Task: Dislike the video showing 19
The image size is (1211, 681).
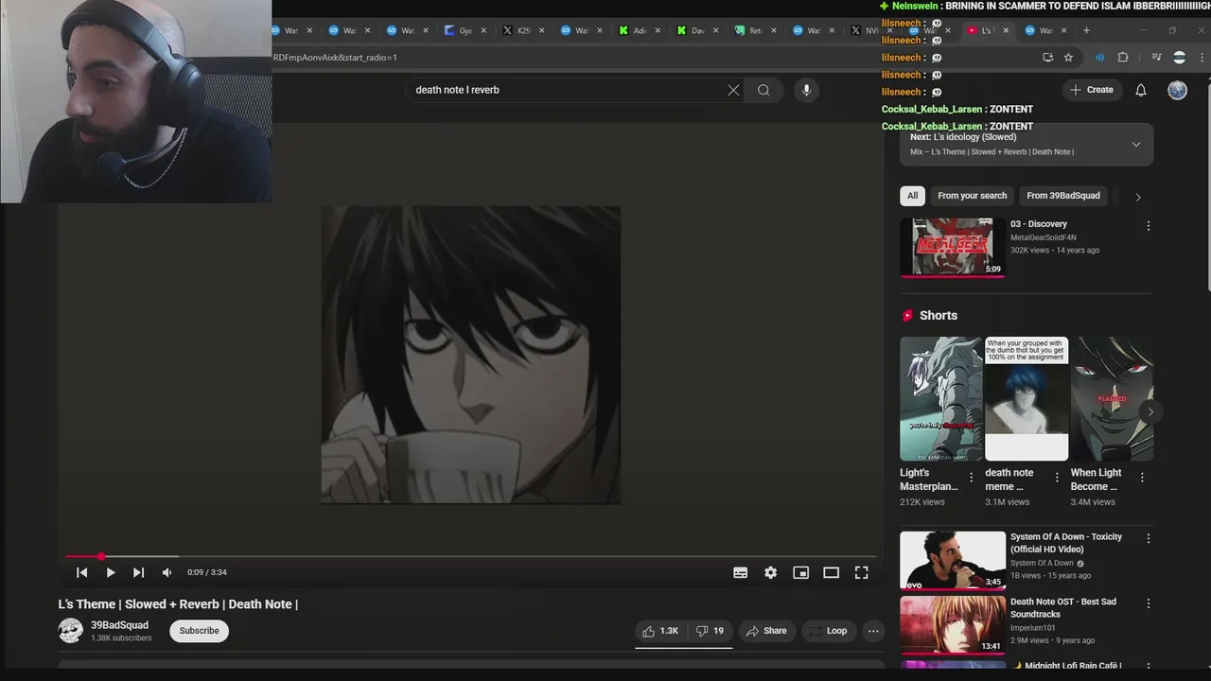Action: [x=710, y=631]
